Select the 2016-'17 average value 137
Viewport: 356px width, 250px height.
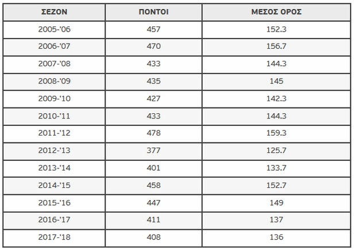[276, 221]
